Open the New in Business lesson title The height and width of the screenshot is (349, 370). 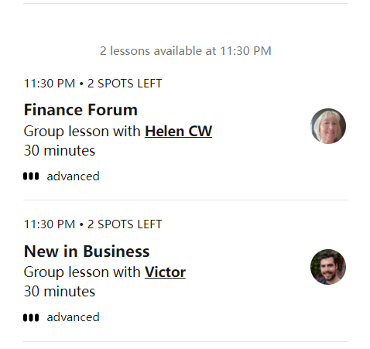pos(87,251)
